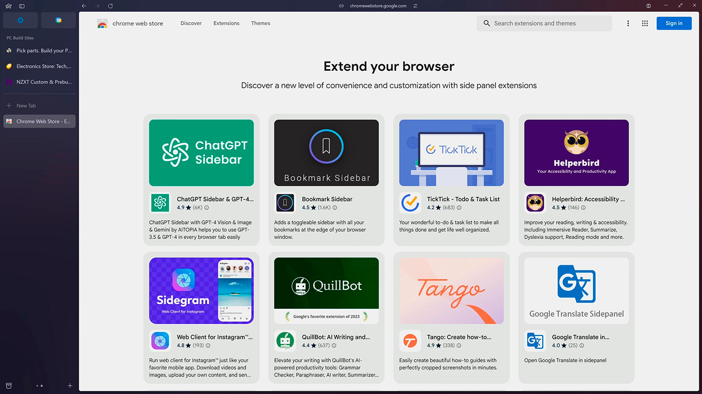Click the small Helperbird owl icon

coord(535,203)
